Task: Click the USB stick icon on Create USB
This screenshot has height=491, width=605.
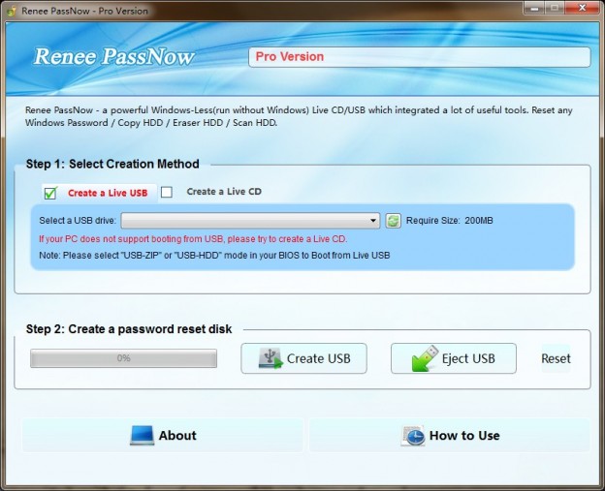Action: (x=271, y=358)
